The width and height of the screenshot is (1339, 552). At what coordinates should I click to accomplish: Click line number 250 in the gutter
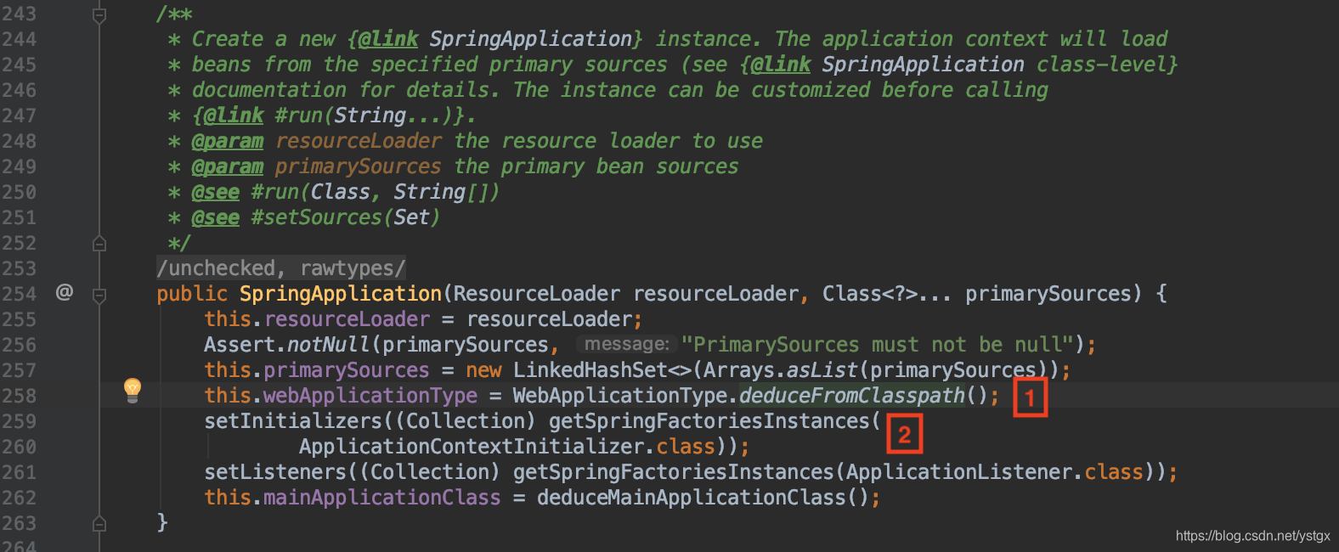(19, 192)
